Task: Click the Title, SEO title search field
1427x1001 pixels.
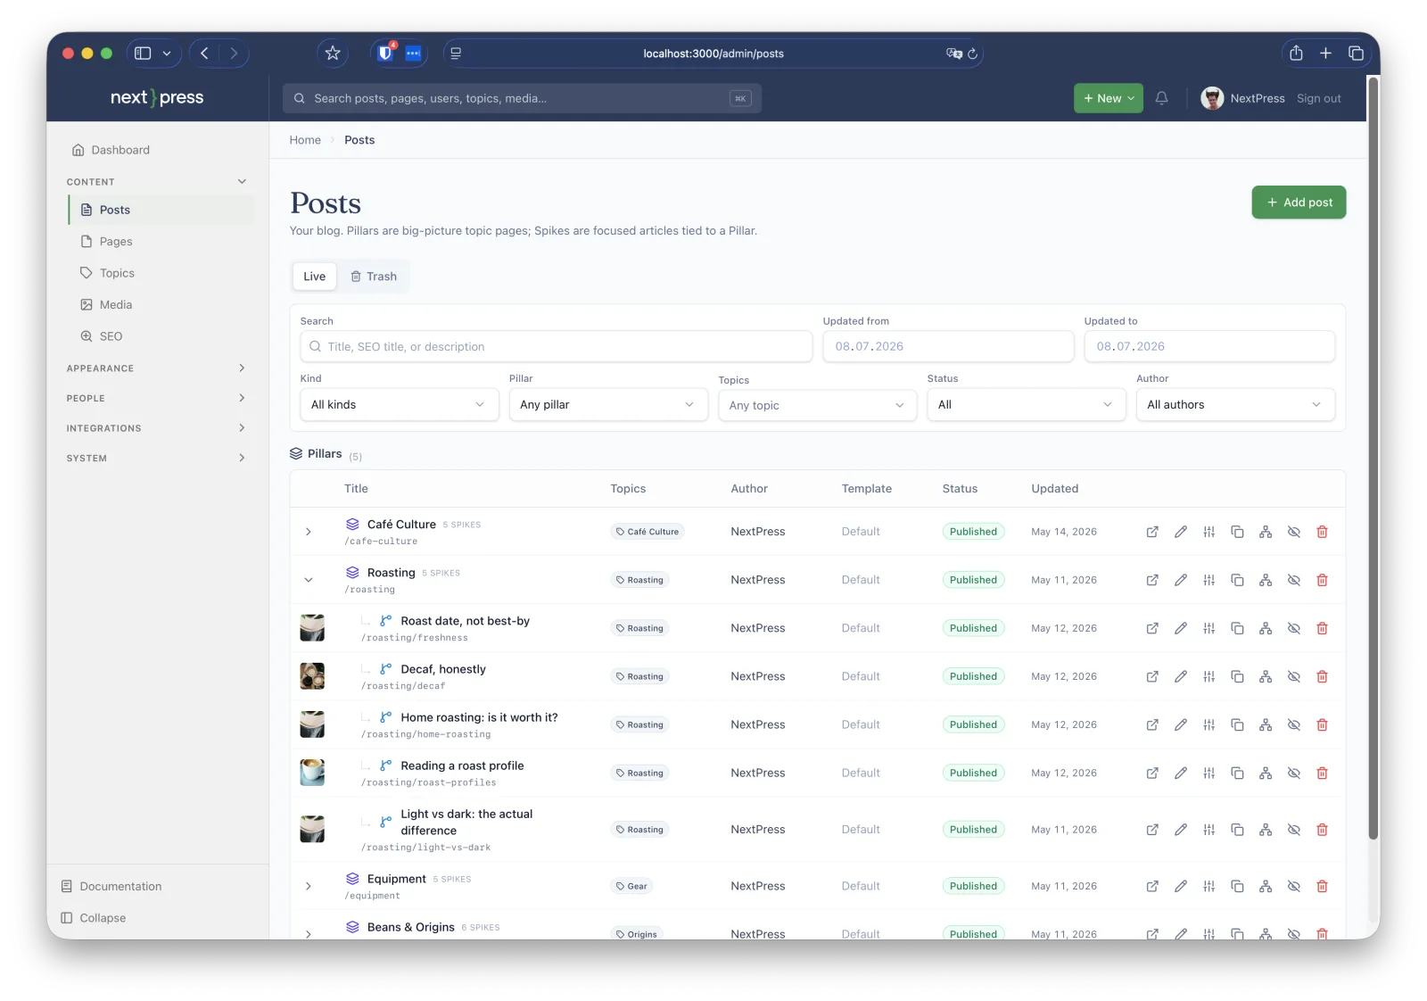Action: coord(557,347)
